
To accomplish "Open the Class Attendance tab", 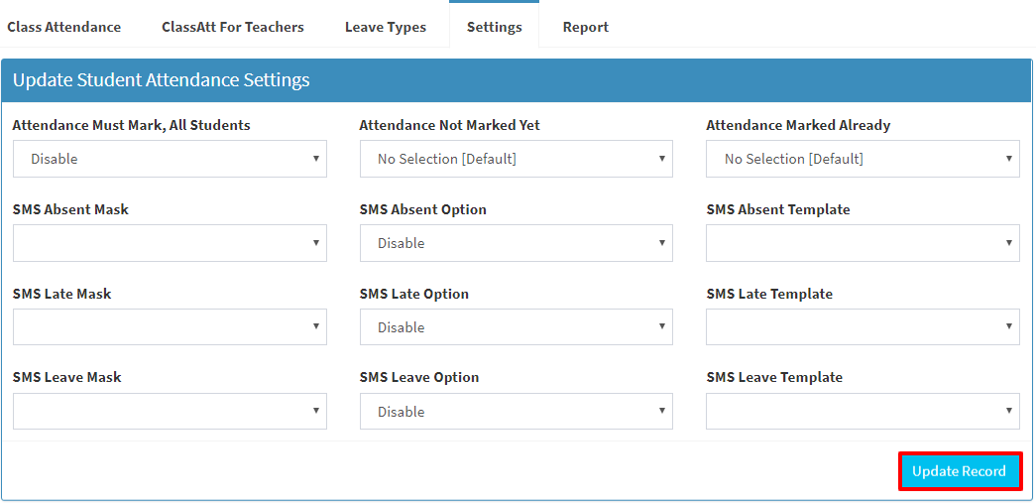I will (x=64, y=27).
